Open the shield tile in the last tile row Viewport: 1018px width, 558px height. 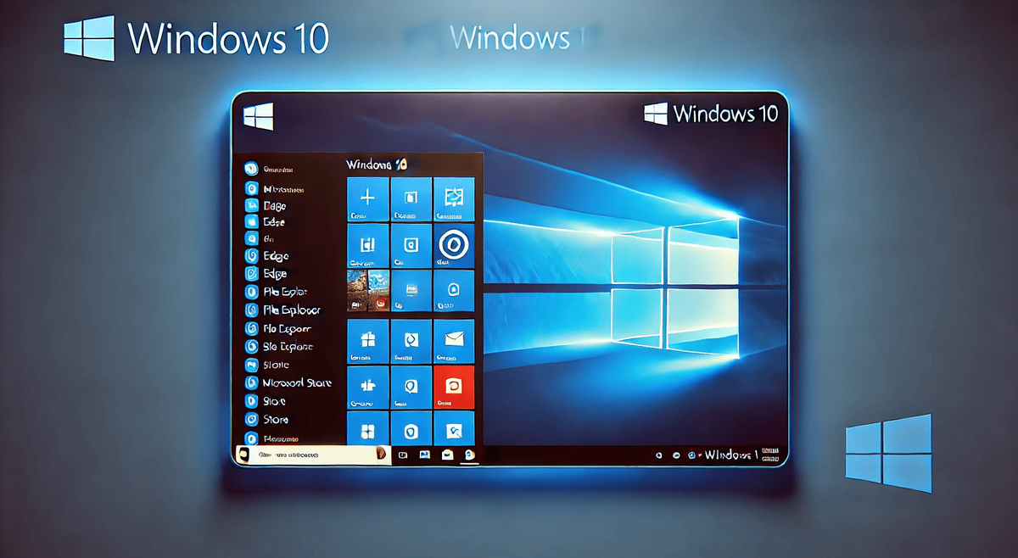pos(411,428)
